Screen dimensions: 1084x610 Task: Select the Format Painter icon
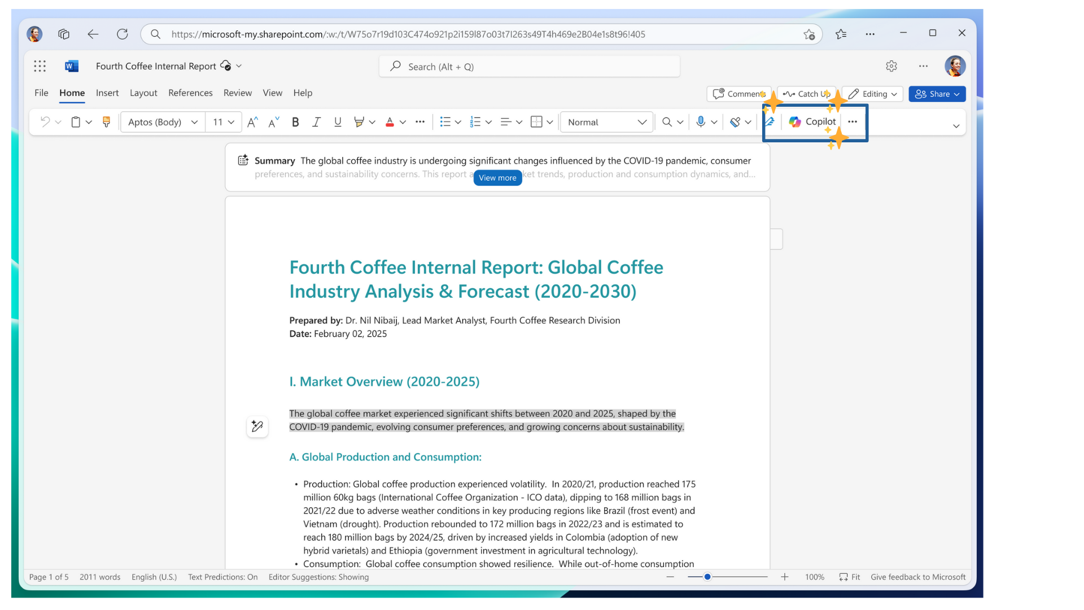click(x=106, y=122)
